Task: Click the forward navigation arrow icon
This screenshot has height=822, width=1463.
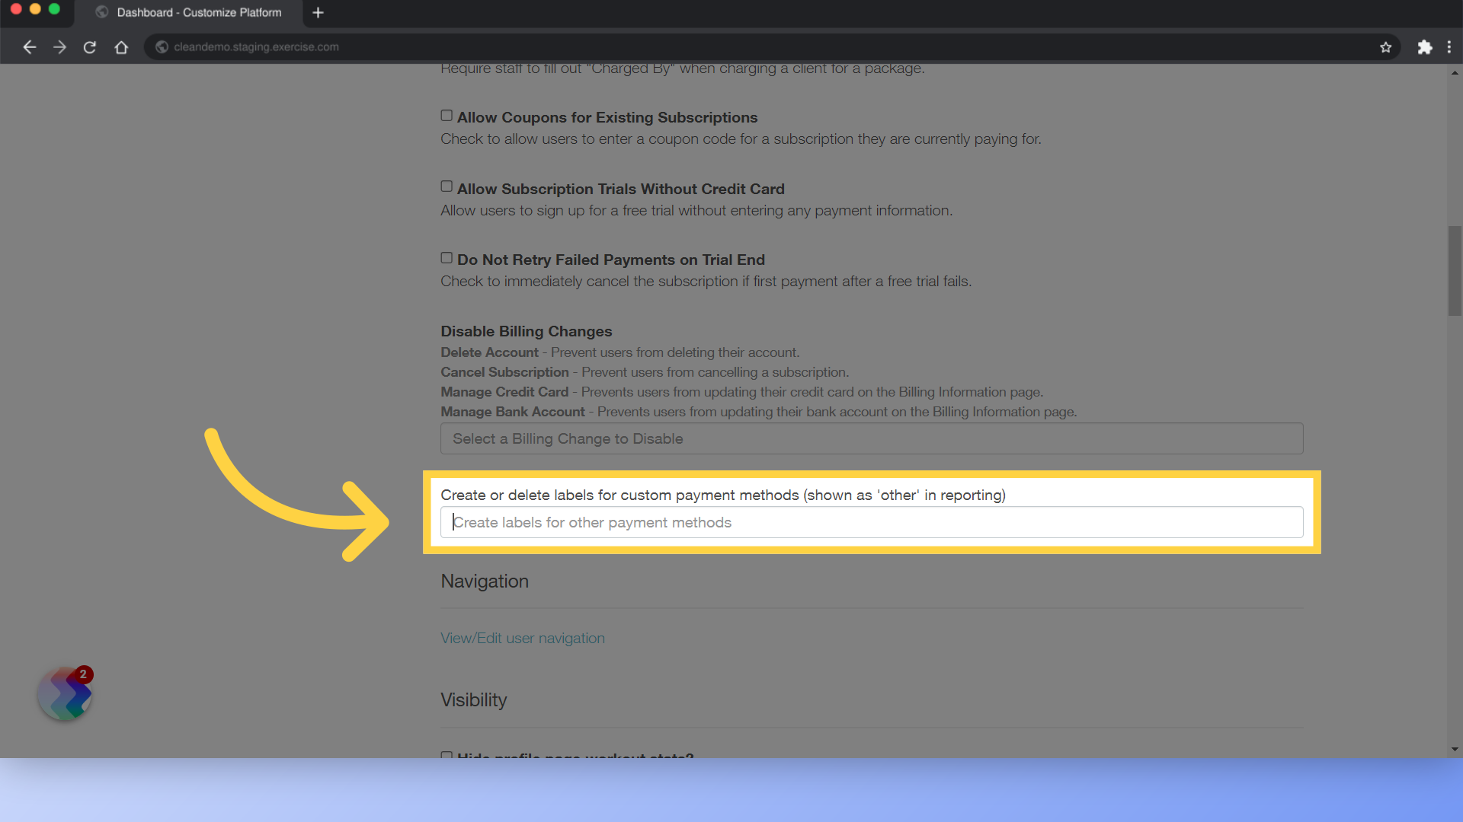Action: click(58, 46)
